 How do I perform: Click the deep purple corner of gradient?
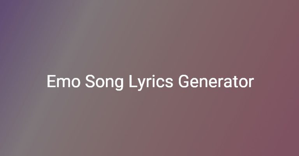click(5, 8)
